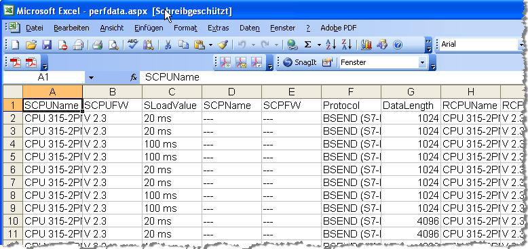The image size is (528, 249).
Task: Click the PDF create-and-review icon with green arrows
Action: pyautogui.click(x=225, y=62)
